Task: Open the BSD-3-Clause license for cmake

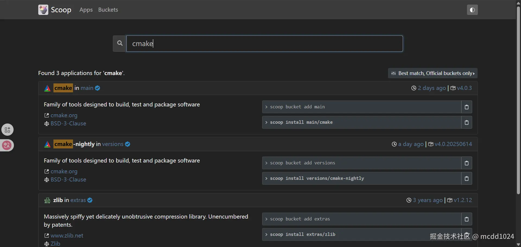Action: (x=68, y=123)
